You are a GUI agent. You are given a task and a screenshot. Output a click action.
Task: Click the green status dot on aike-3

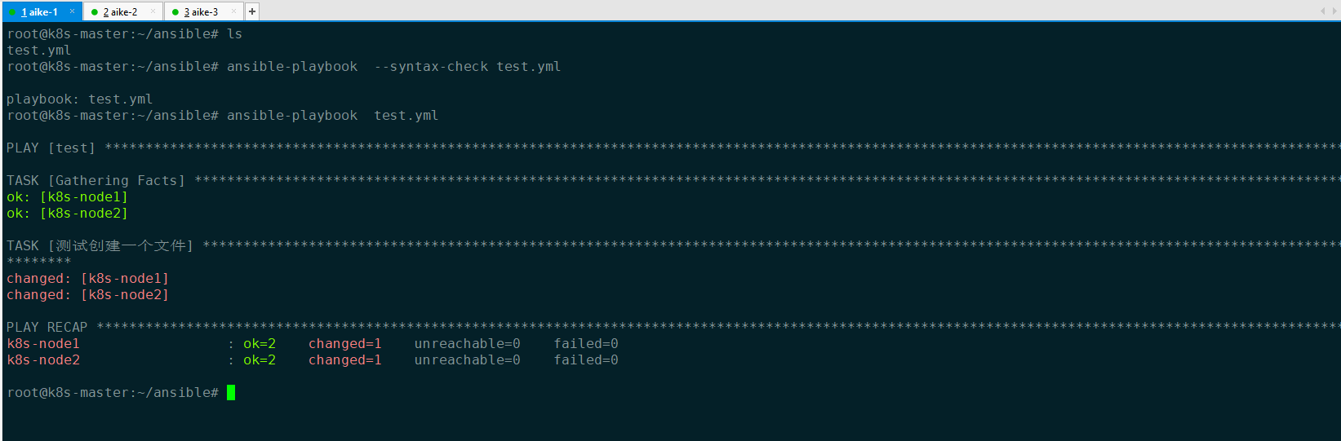pos(175,12)
